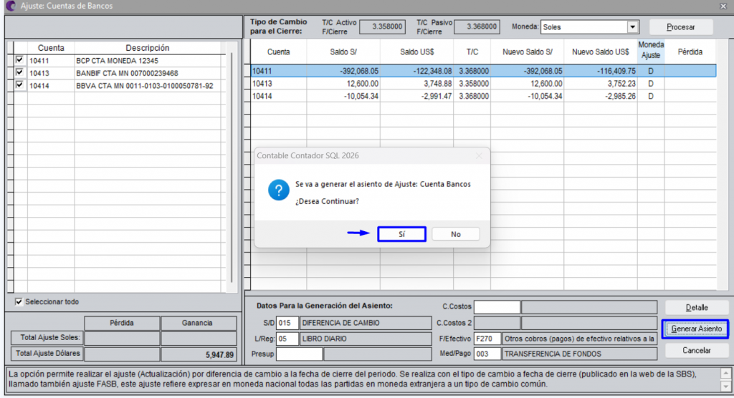Click the Descripción header in accounts list

148,48
